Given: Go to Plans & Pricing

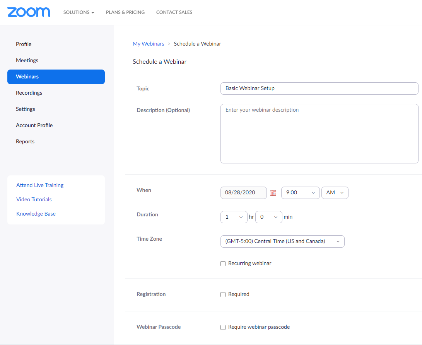Looking at the screenshot, I should point(125,12).
